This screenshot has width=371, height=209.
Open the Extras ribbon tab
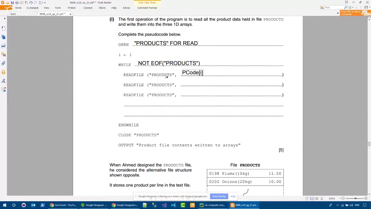[x=126, y=8]
